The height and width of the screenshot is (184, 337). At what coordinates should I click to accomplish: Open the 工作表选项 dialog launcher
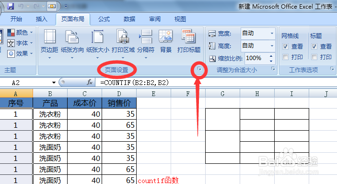click(332, 69)
